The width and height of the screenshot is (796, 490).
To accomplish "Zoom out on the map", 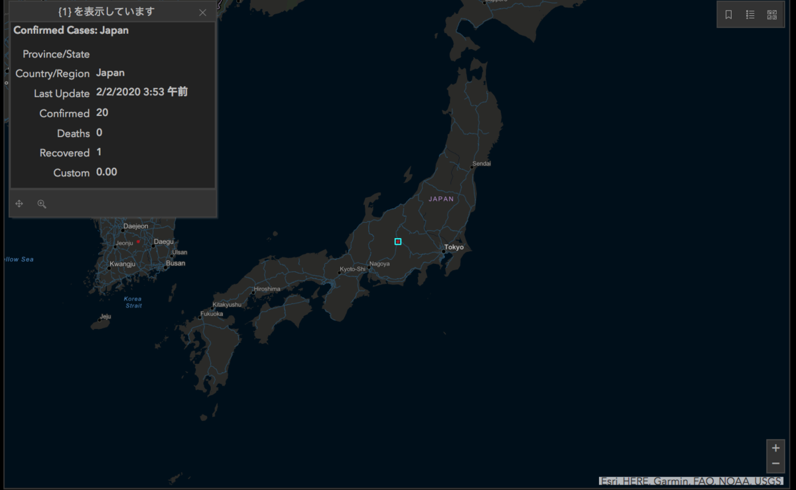I will click(775, 463).
